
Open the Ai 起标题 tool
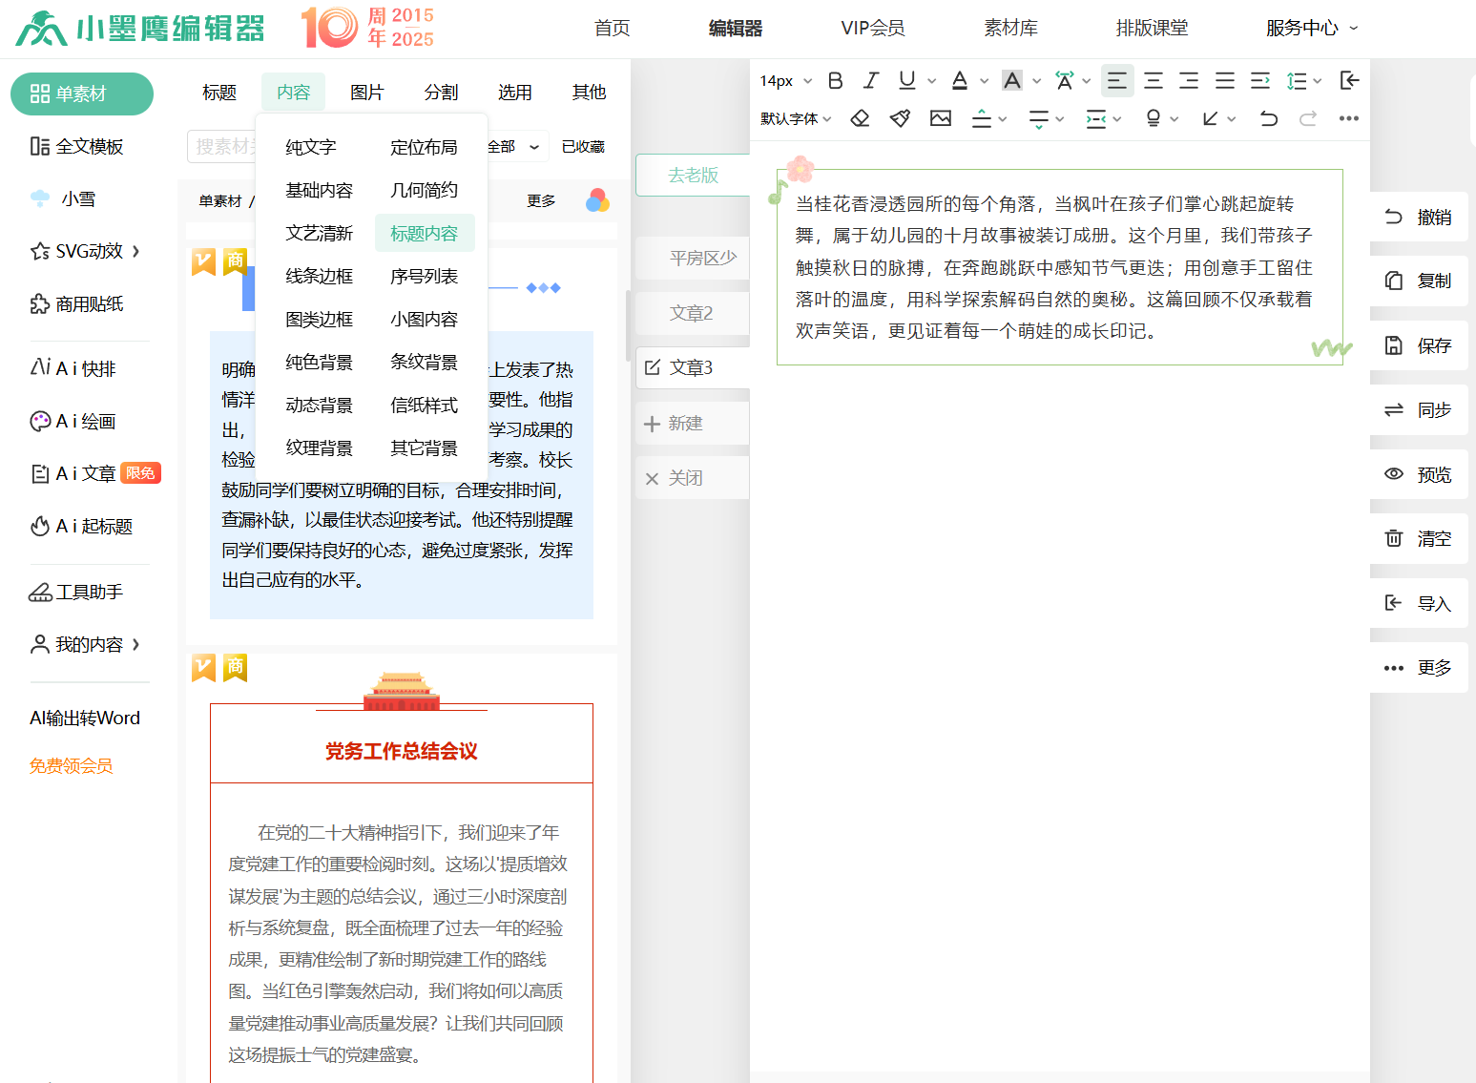81,526
